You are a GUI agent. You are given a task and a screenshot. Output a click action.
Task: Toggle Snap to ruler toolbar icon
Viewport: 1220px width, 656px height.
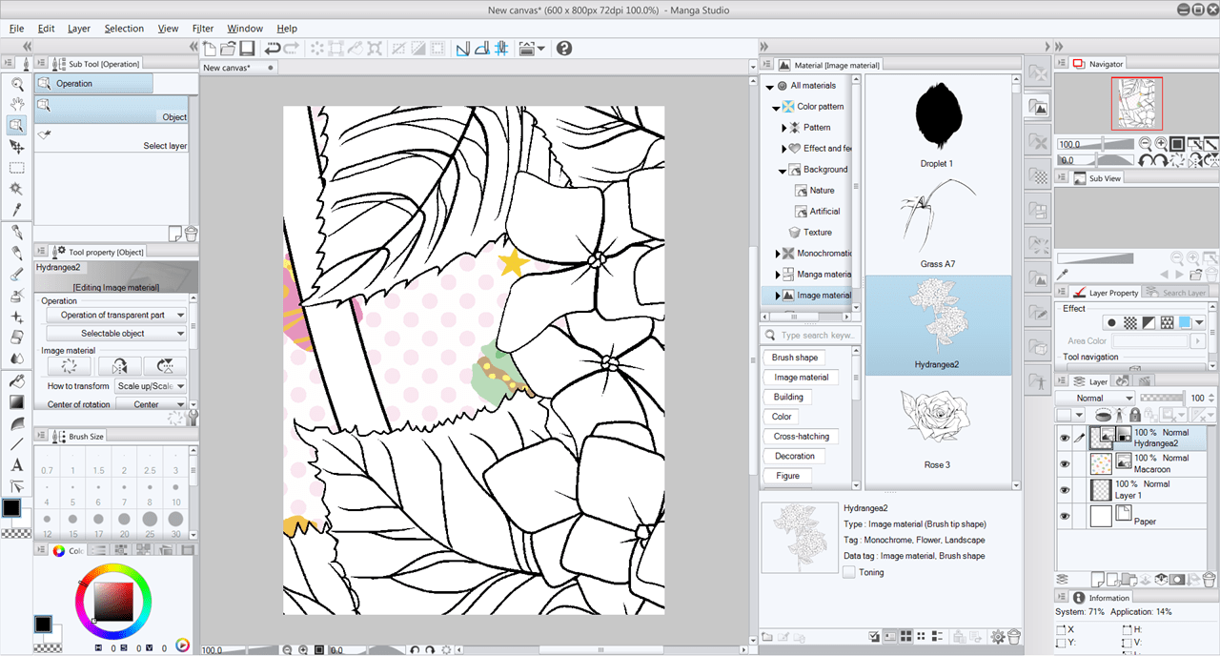(x=464, y=48)
